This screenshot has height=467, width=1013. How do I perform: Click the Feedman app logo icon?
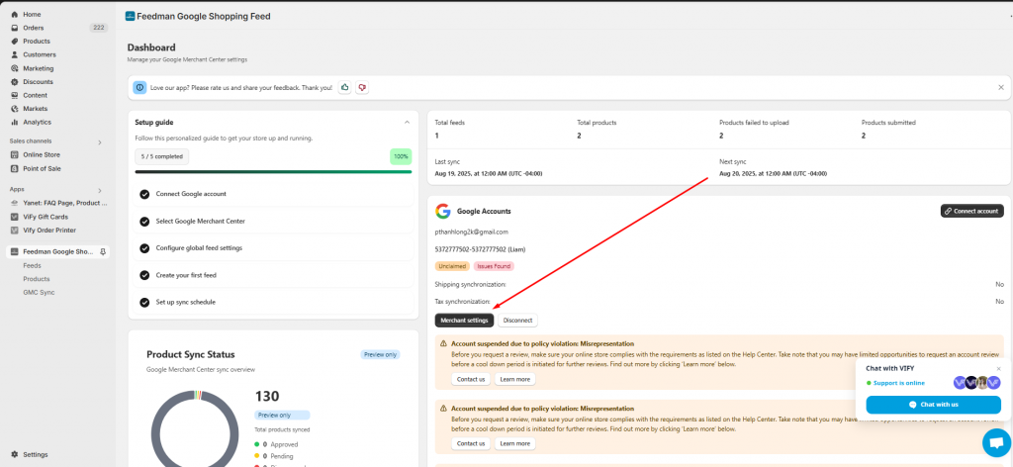[x=130, y=16]
